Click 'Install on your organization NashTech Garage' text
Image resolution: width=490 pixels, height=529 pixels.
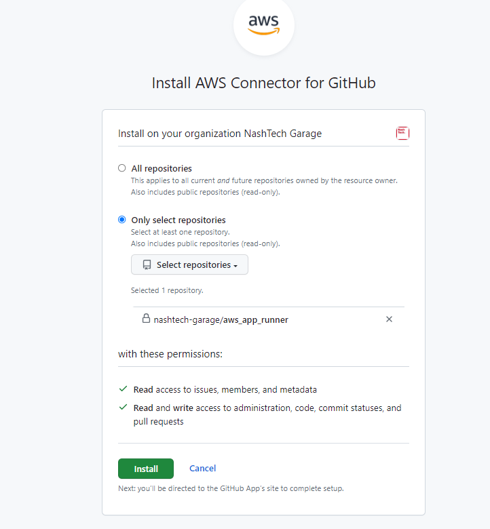coord(220,134)
